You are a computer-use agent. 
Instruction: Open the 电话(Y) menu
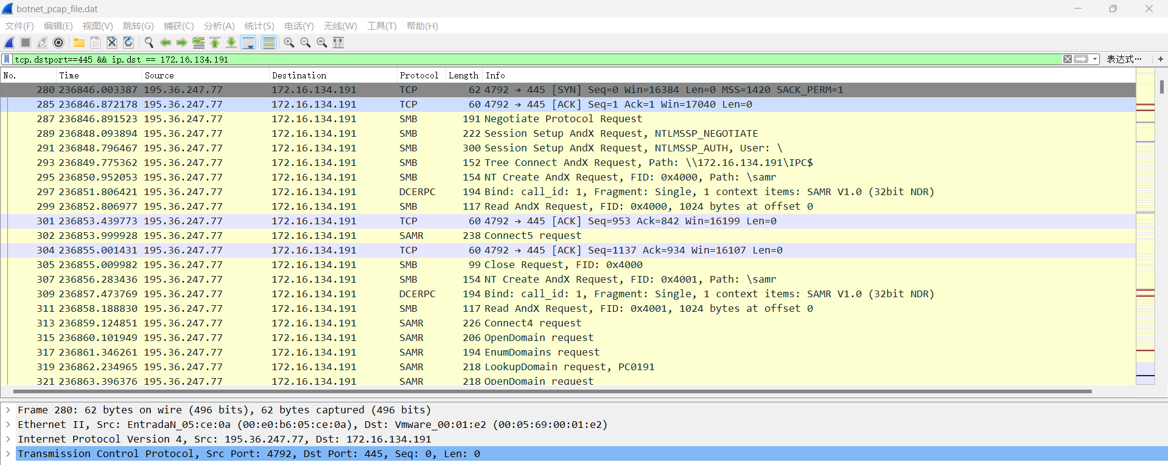pos(299,26)
